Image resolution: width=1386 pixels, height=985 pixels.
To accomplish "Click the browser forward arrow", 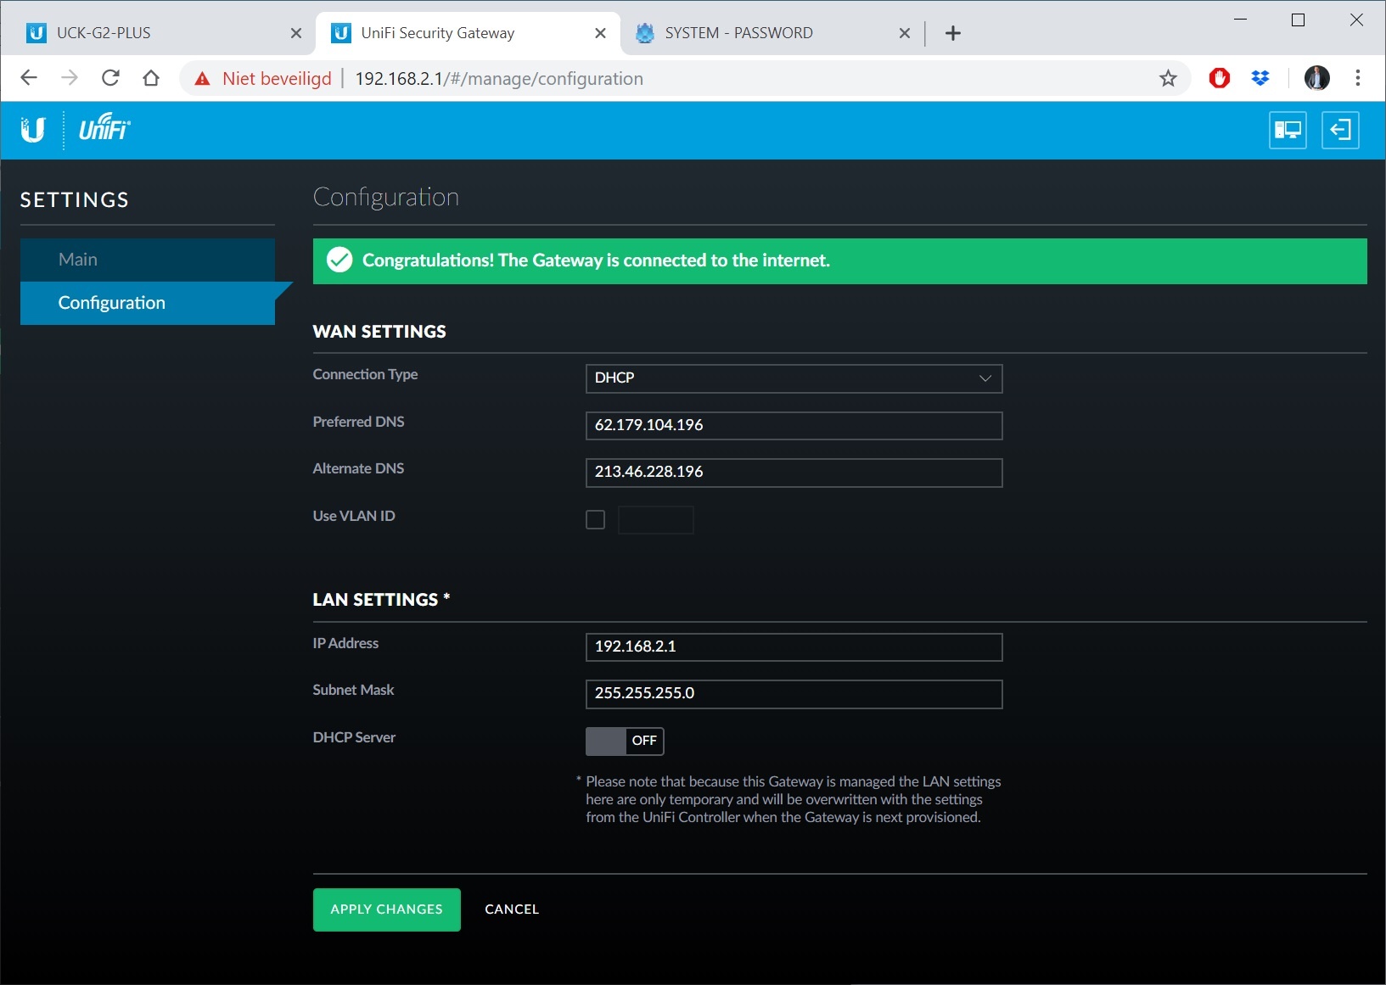I will point(70,78).
